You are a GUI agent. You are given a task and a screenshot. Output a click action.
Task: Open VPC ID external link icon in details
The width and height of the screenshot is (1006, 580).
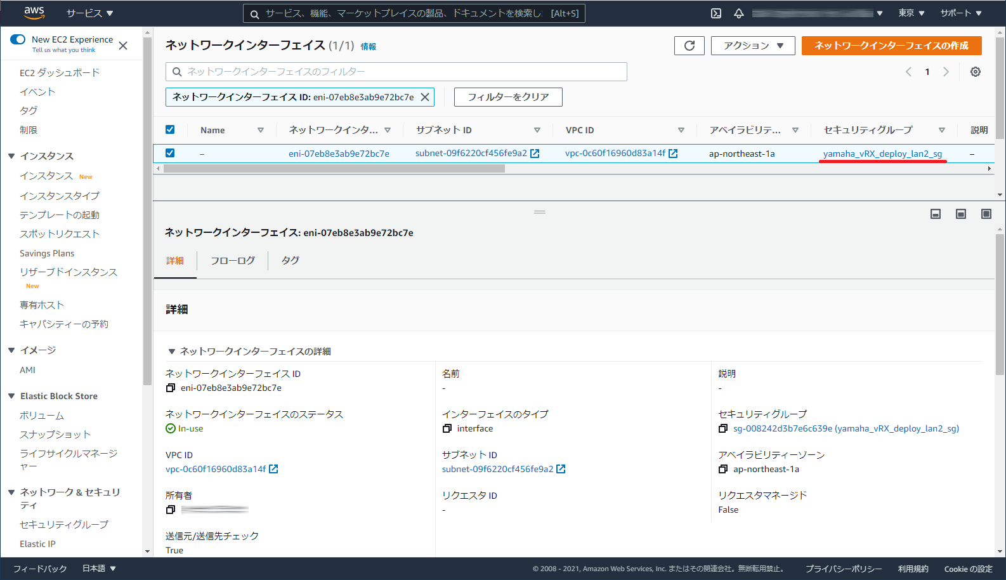[x=273, y=469]
